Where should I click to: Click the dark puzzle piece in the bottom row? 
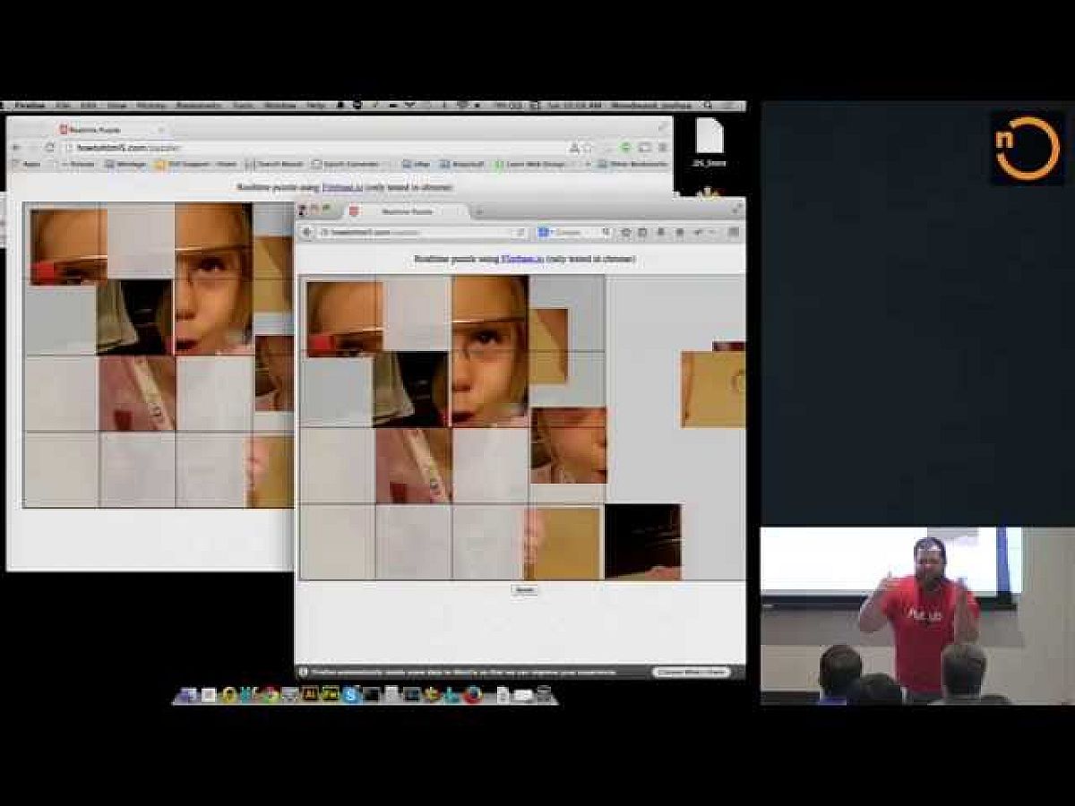point(642,542)
